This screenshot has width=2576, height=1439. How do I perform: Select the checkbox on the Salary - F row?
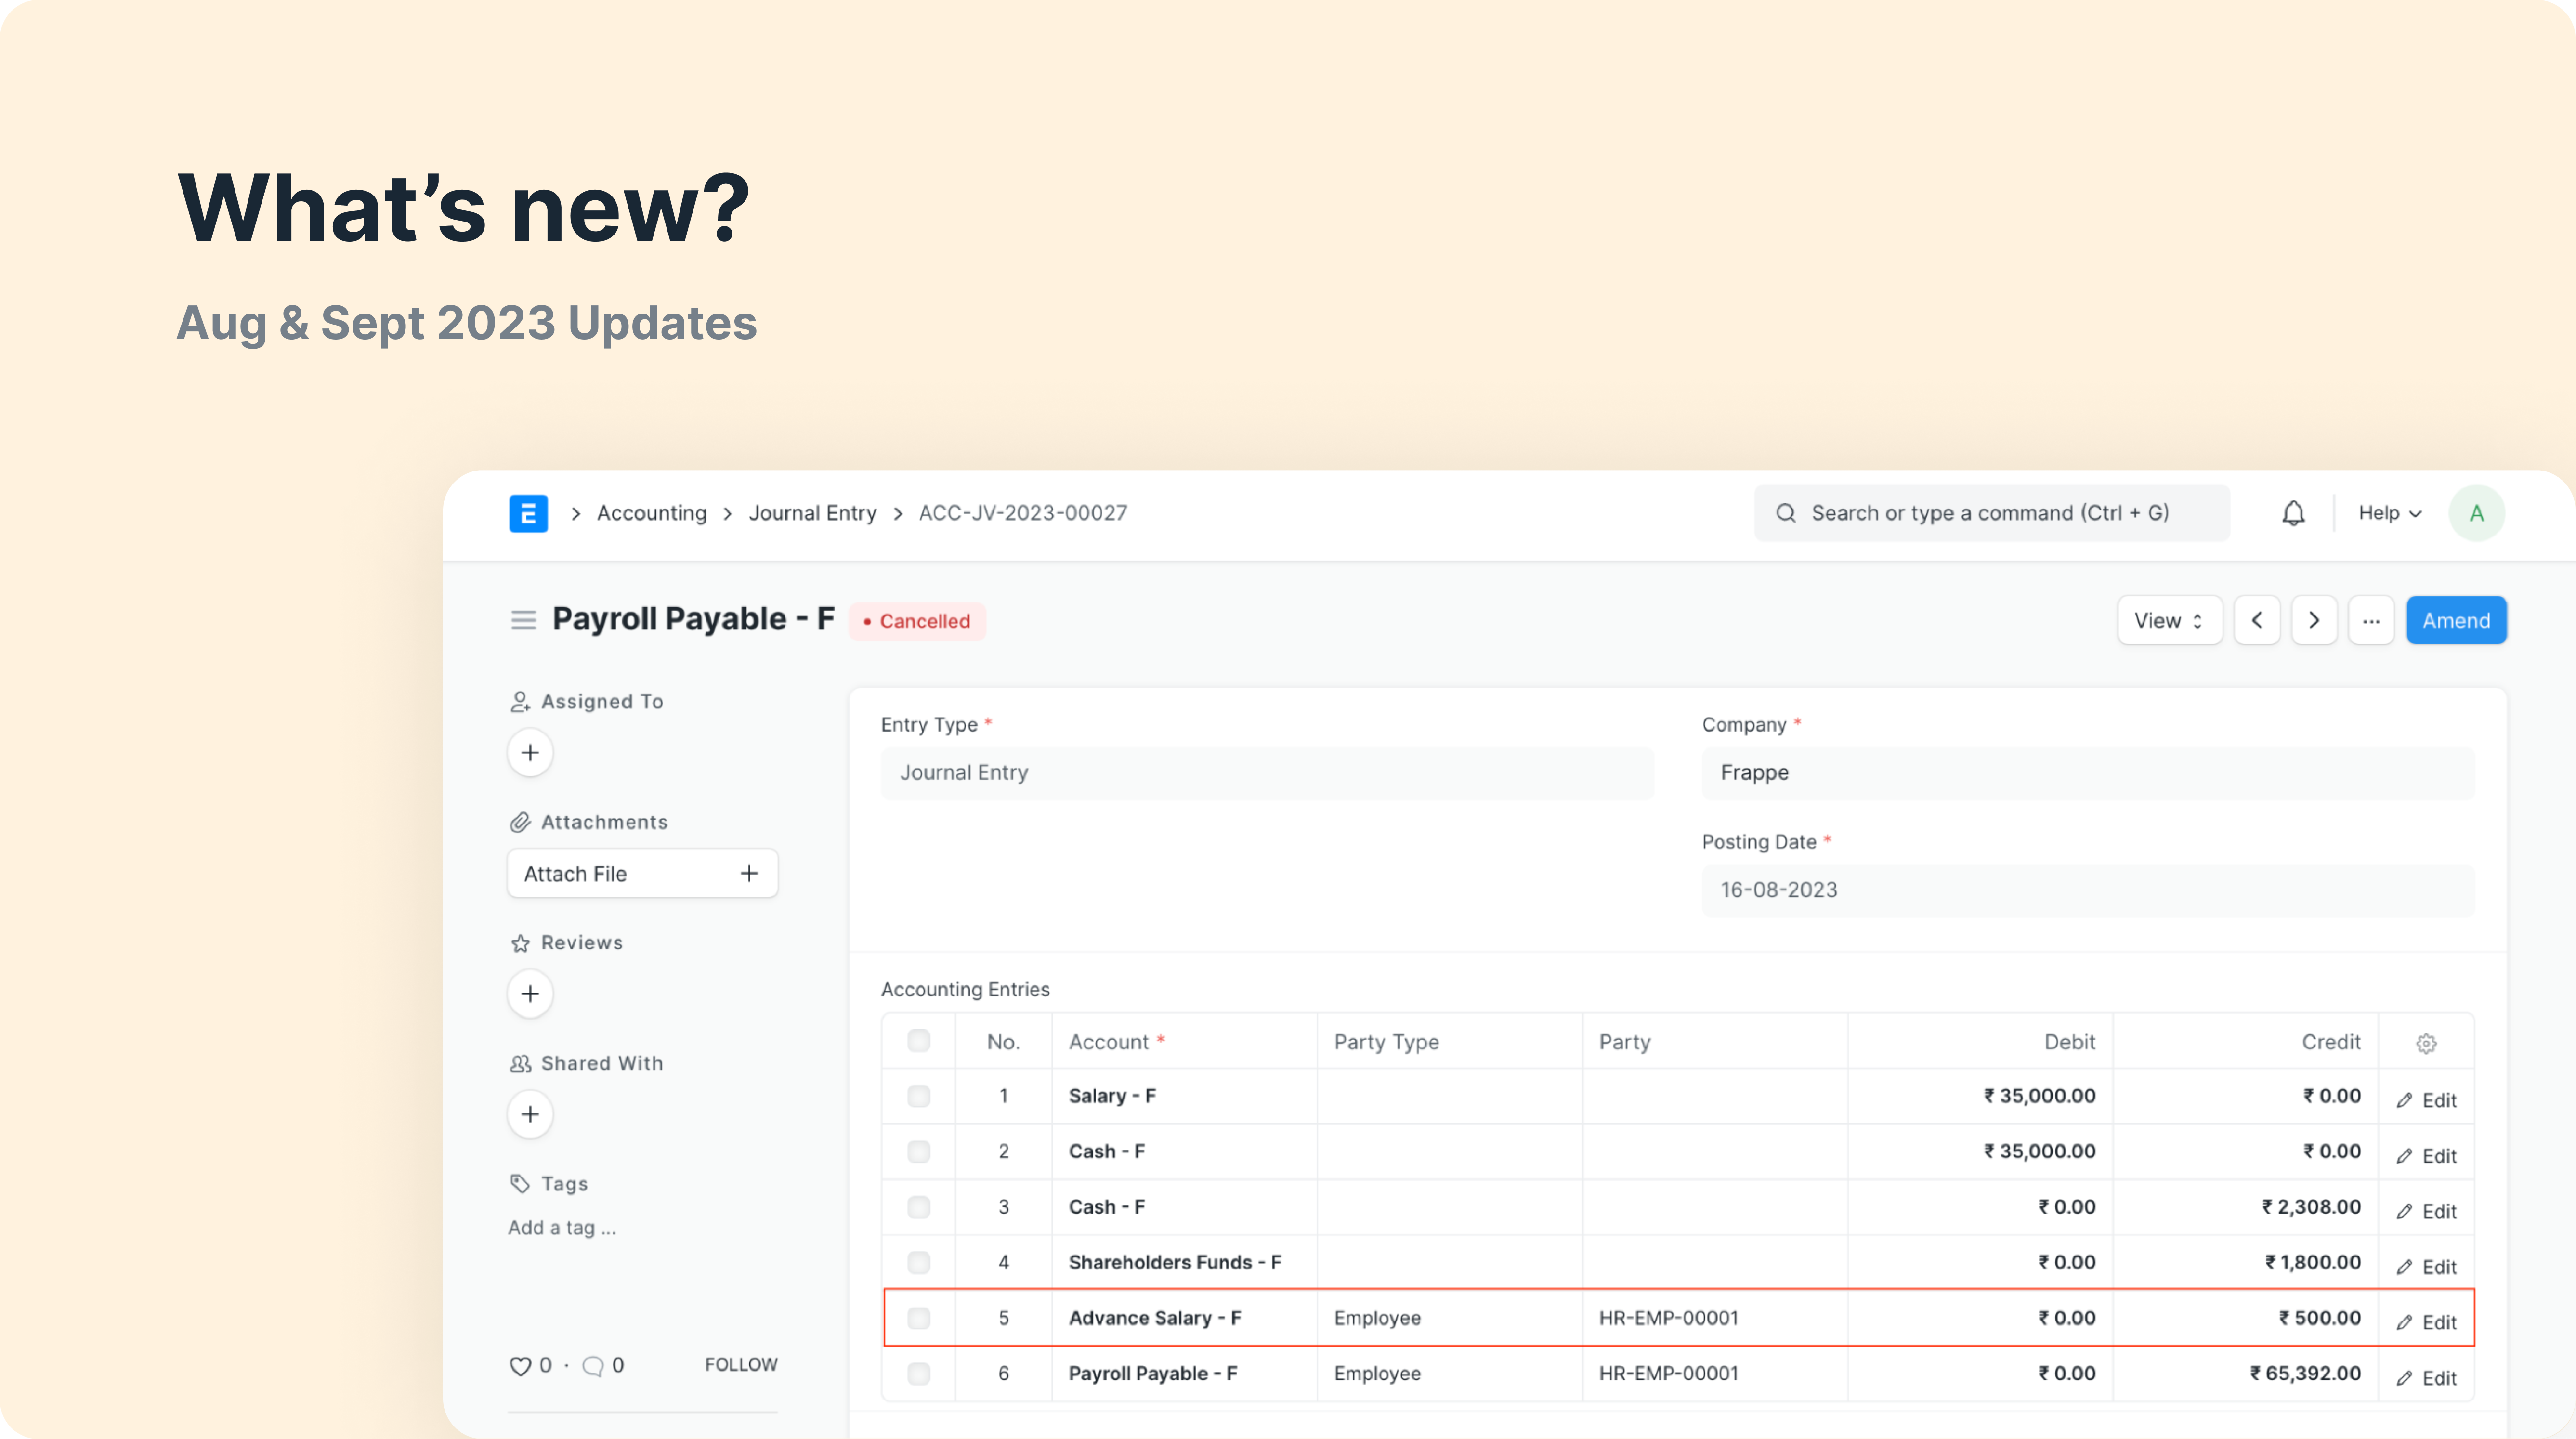pos(918,1095)
